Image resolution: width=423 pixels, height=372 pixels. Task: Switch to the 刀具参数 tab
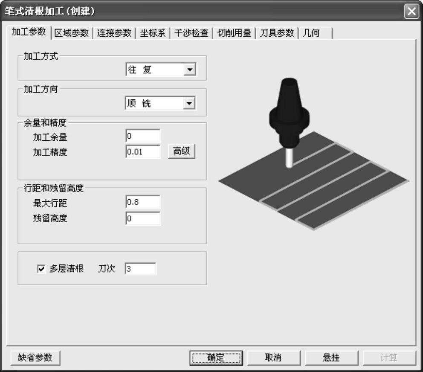[277, 33]
